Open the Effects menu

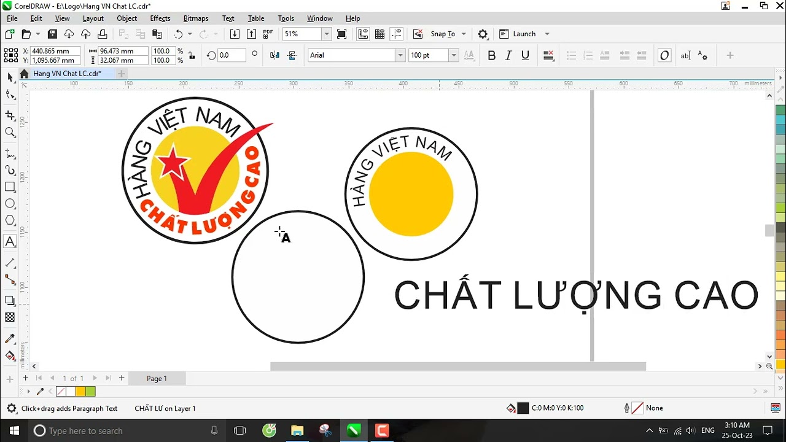[x=160, y=18]
